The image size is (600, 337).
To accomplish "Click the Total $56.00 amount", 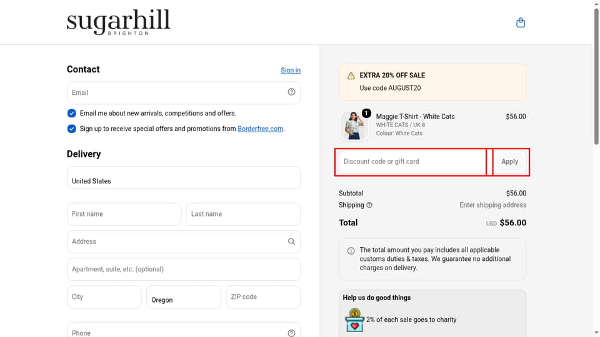I will pyautogui.click(x=512, y=223).
